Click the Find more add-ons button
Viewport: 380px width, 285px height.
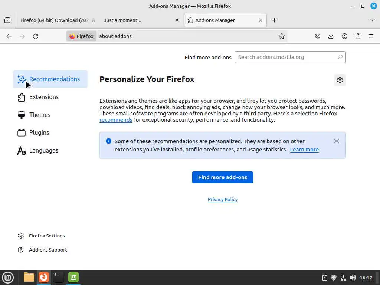(x=223, y=177)
